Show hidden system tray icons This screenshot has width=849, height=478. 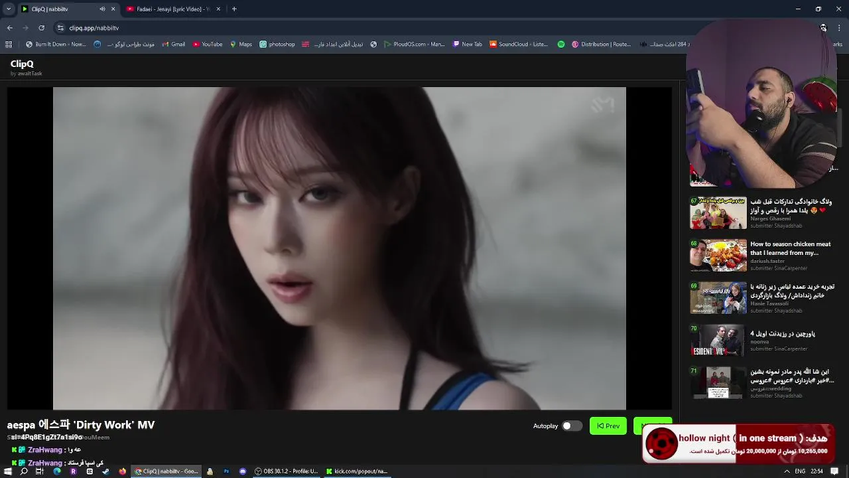tap(787, 471)
